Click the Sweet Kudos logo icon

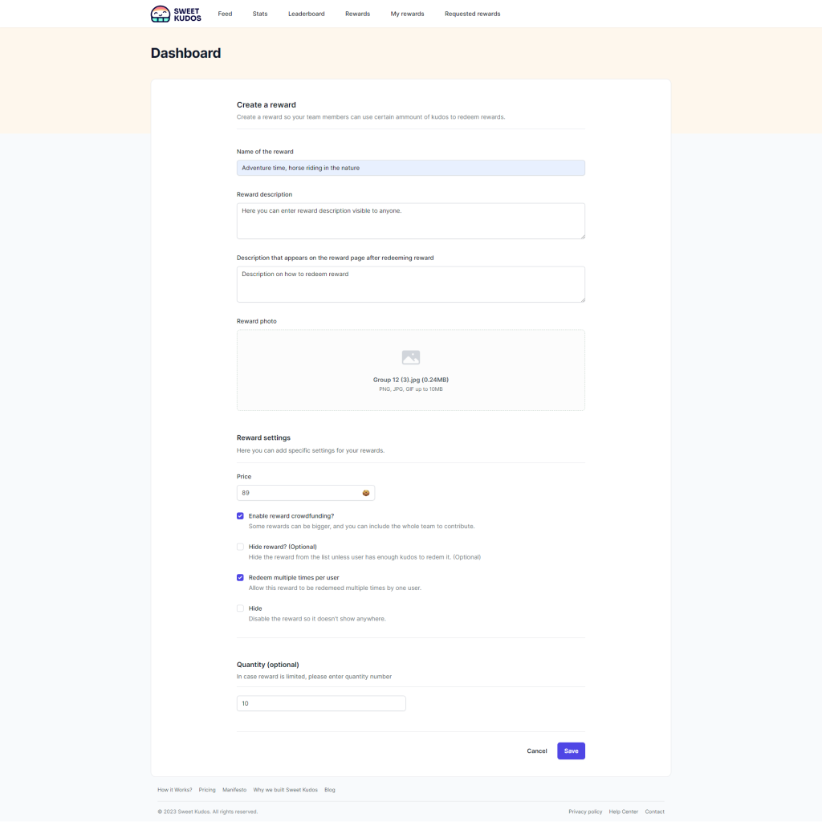(x=161, y=14)
